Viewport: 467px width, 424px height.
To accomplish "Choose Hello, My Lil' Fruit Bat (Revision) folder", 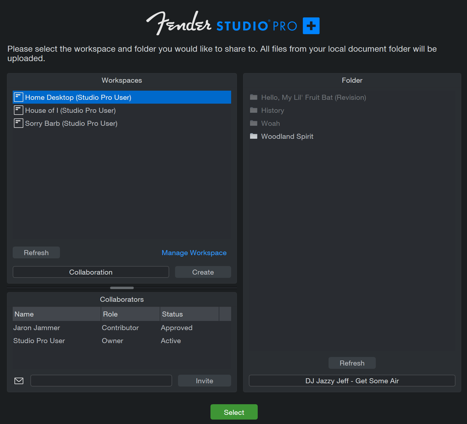I will click(352, 97).
